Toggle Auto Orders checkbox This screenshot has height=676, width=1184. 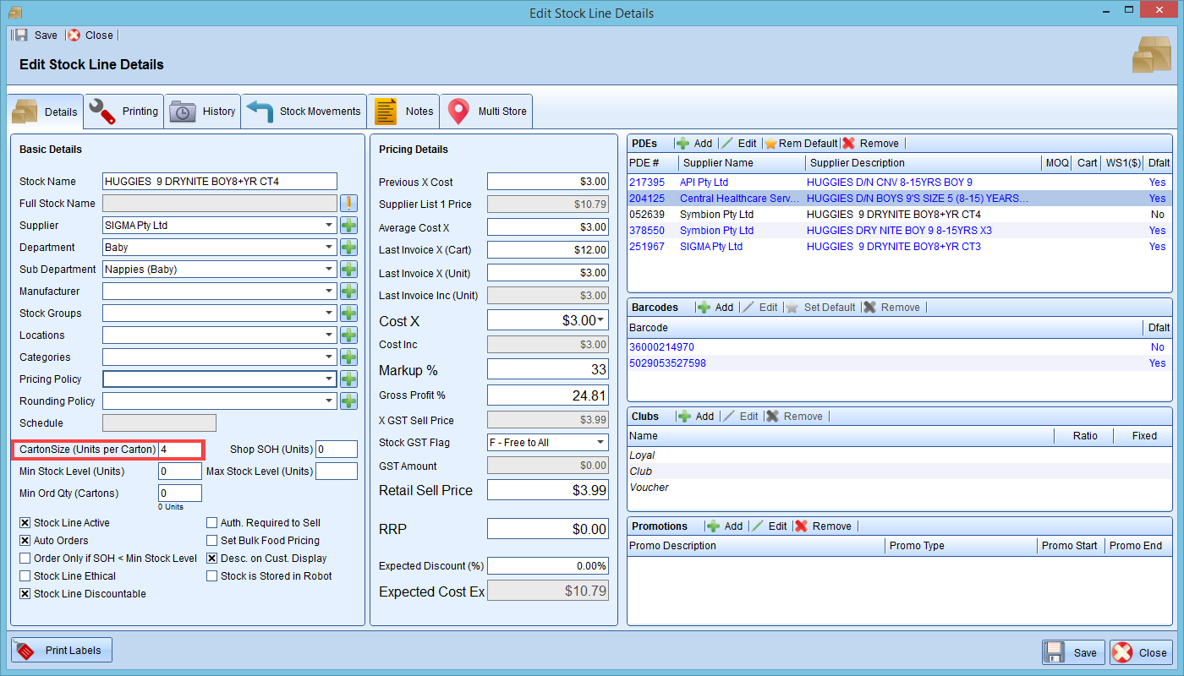25,541
